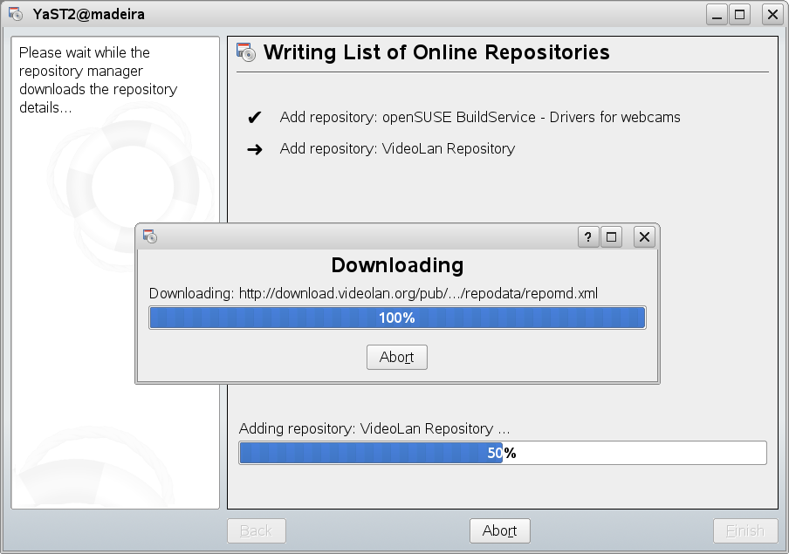The width and height of the screenshot is (789, 554).
Task: Click the 'Downloading' dialog heading
Action: pyautogui.click(x=397, y=265)
